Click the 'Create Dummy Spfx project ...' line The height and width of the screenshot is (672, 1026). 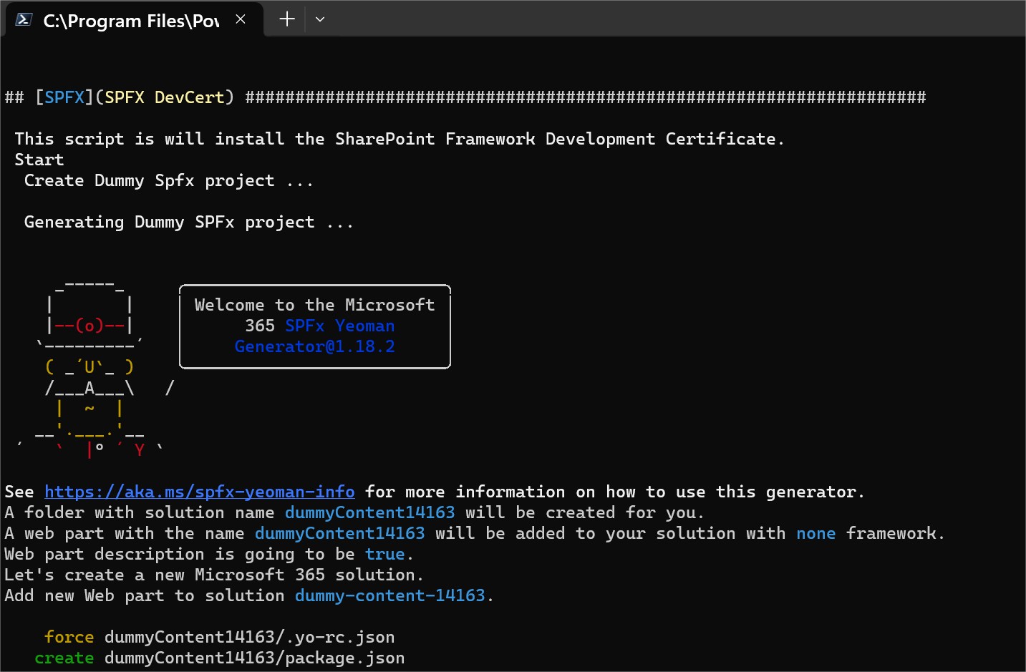pos(169,180)
